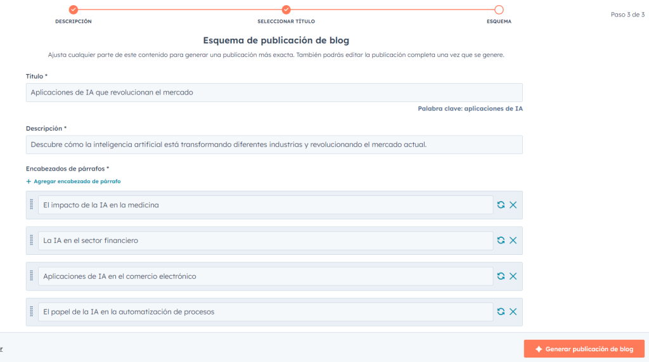Edit the 'La IA en el sector financiero' field

coord(266,241)
